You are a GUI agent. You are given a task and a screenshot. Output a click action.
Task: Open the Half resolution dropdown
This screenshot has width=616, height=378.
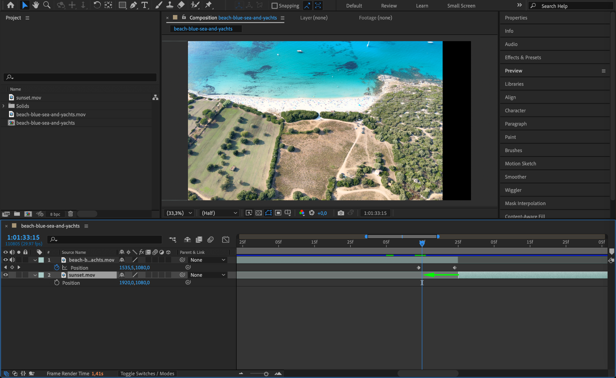pyautogui.click(x=219, y=213)
